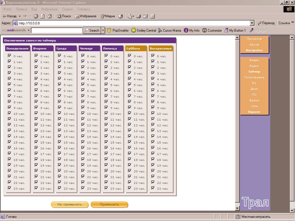Uncheck 23 час. under Воскресенье
295x221 pixels.
tap(153, 188)
